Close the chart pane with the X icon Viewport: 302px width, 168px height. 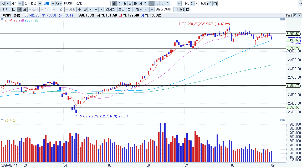299,15
